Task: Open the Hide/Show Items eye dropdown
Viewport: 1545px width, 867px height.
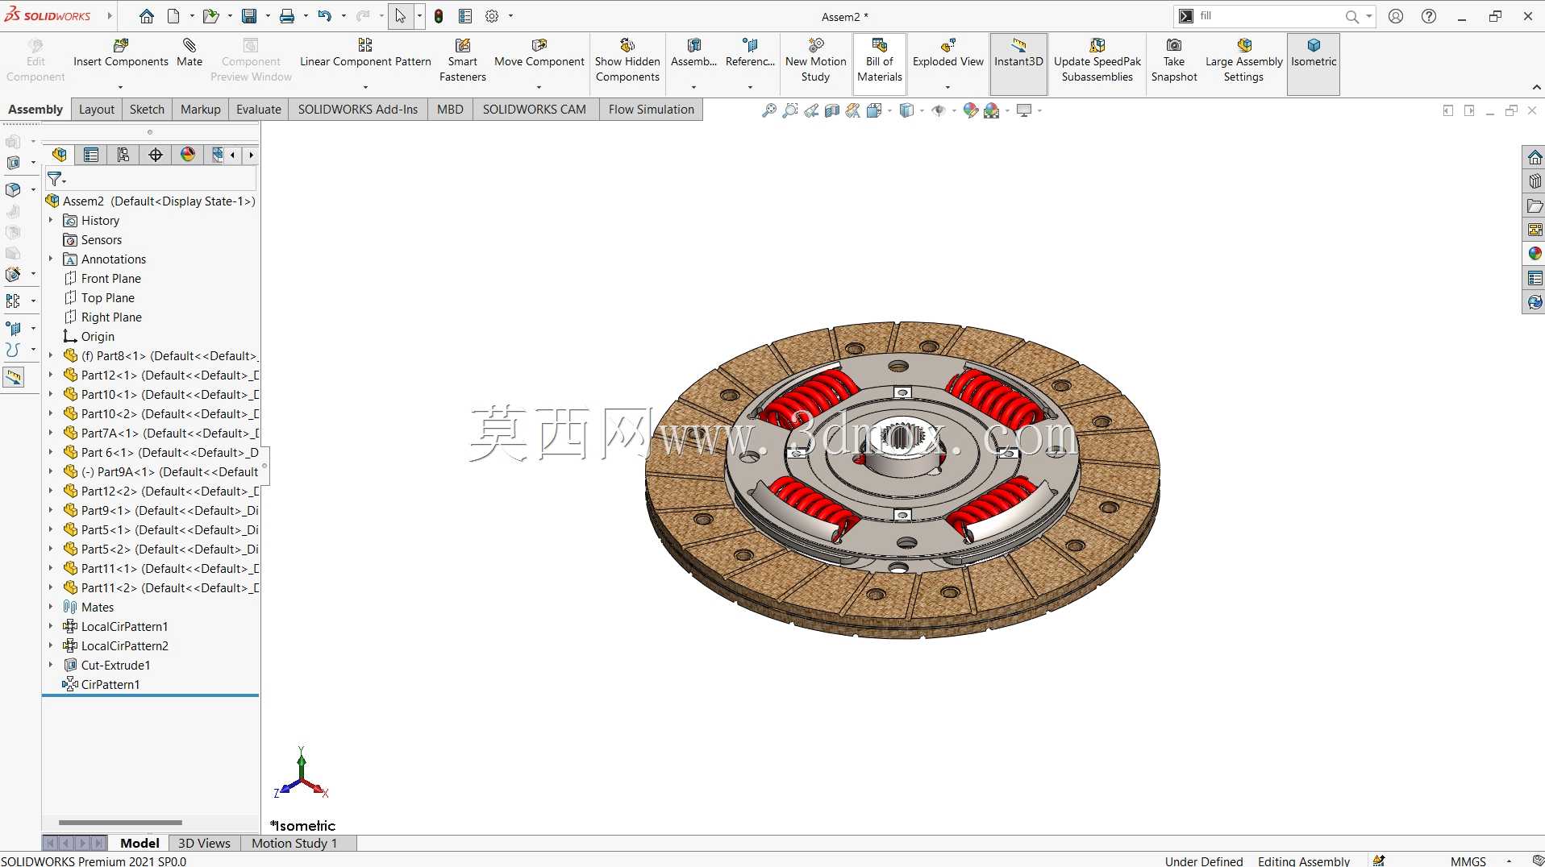Action: [953, 110]
